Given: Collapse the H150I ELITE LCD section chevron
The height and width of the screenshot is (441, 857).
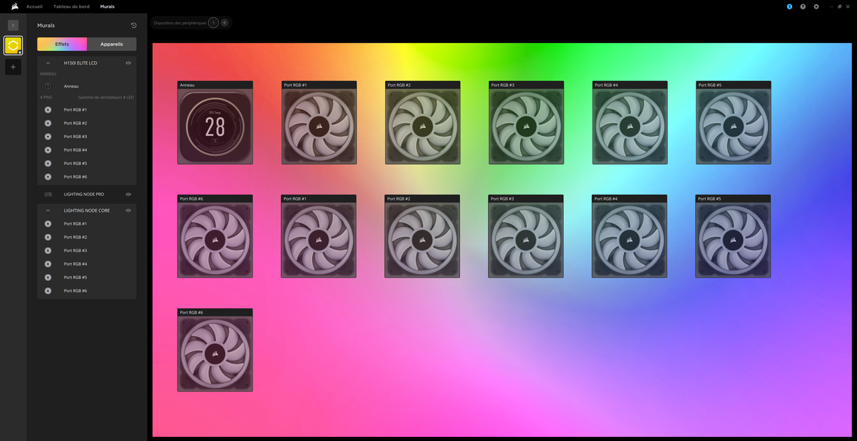Looking at the screenshot, I should [x=48, y=62].
